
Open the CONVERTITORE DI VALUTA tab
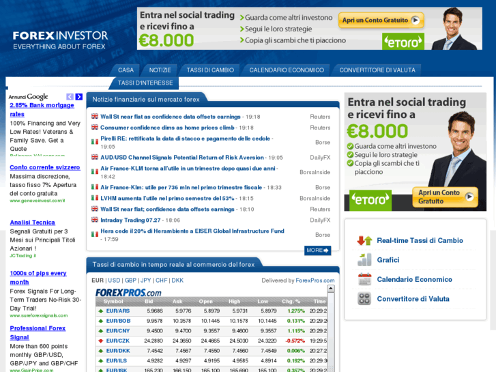tap(377, 70)
